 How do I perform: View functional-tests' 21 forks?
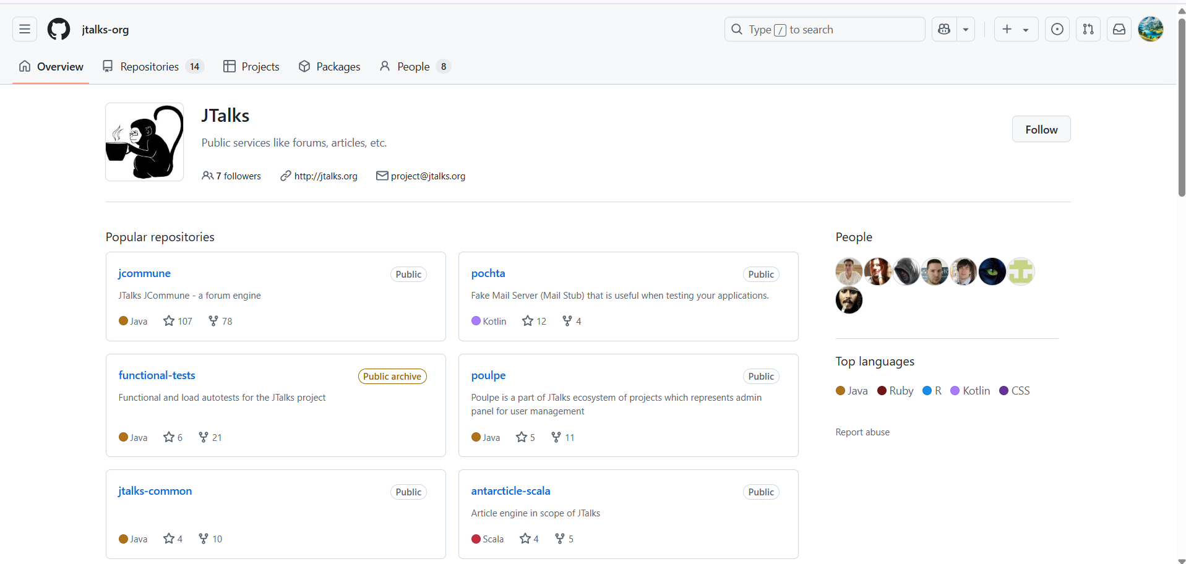point(210,437)
